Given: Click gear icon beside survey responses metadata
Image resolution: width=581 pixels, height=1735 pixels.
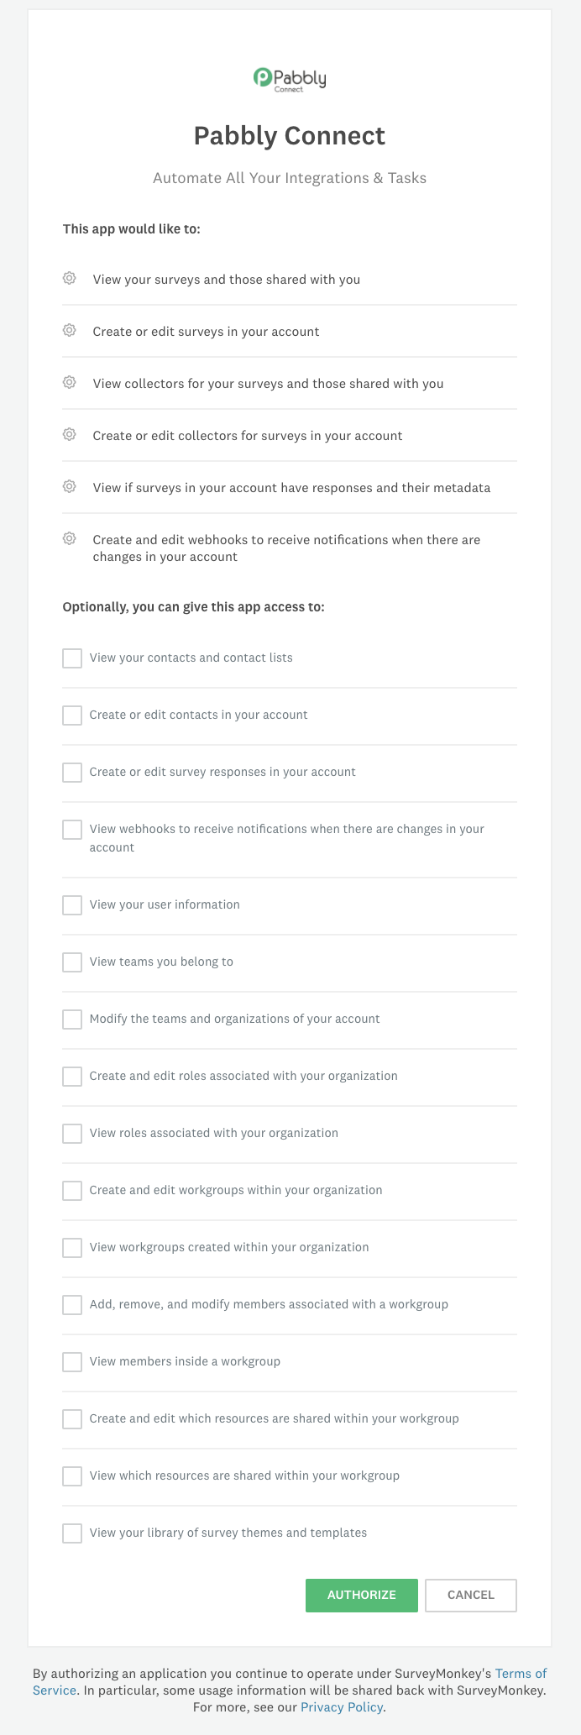Looking at the screenshot, I should click(x=70, y=486).
